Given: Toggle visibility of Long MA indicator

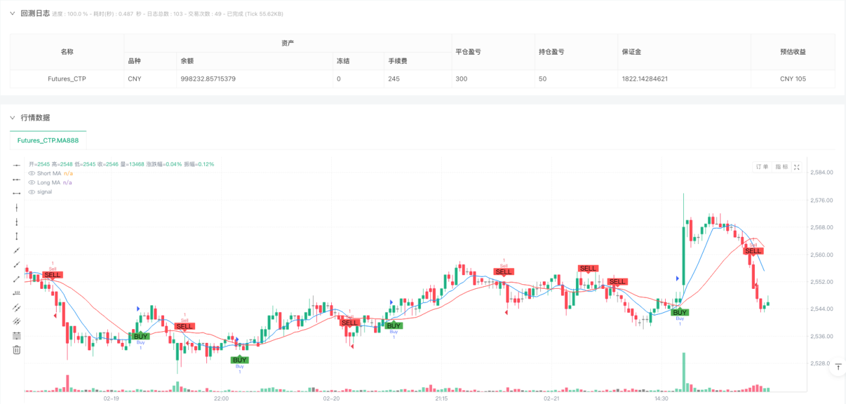Looking at the screenshot, I should click(31, 182).
